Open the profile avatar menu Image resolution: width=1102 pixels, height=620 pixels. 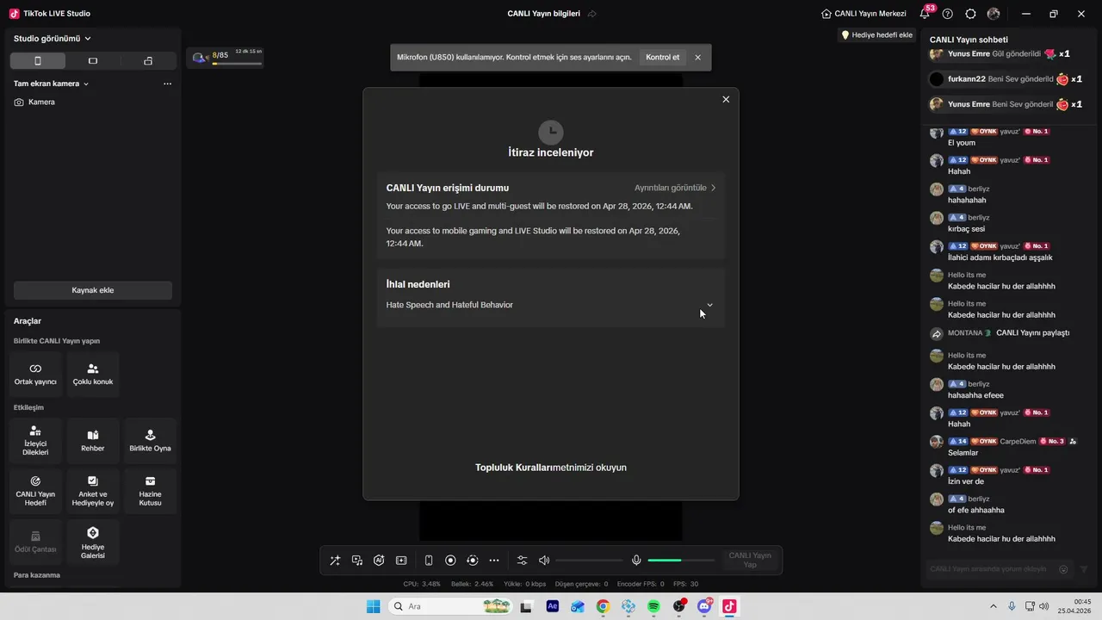pos(994,14)
